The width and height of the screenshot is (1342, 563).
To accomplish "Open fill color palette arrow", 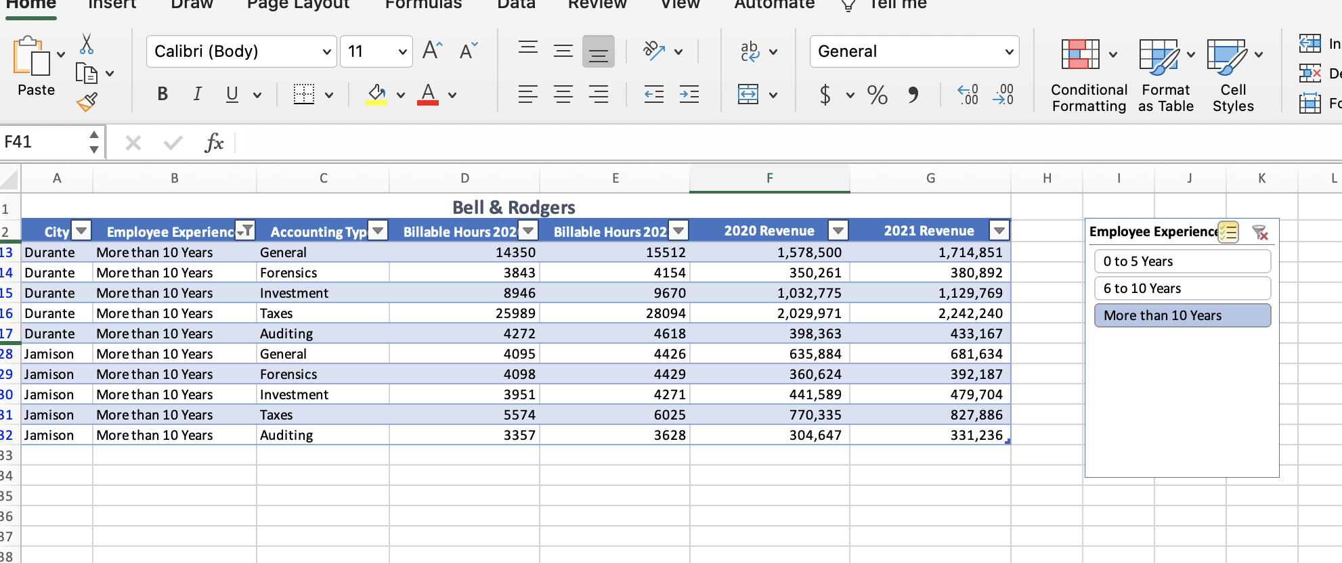I will coord(401,95).
